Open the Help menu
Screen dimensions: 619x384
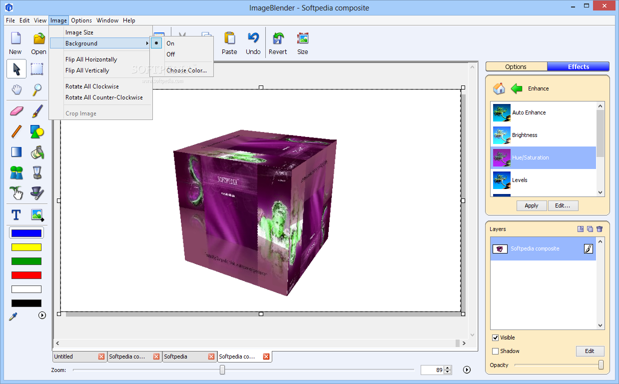click(129, 20)
